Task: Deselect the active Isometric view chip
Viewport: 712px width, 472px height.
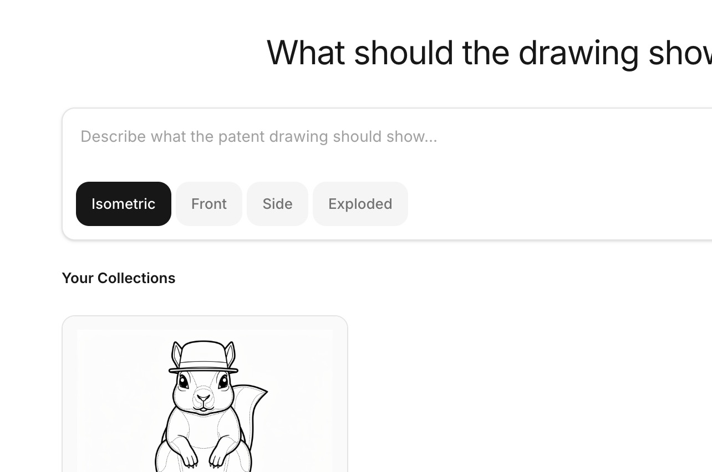Action: tap(123, 204)
